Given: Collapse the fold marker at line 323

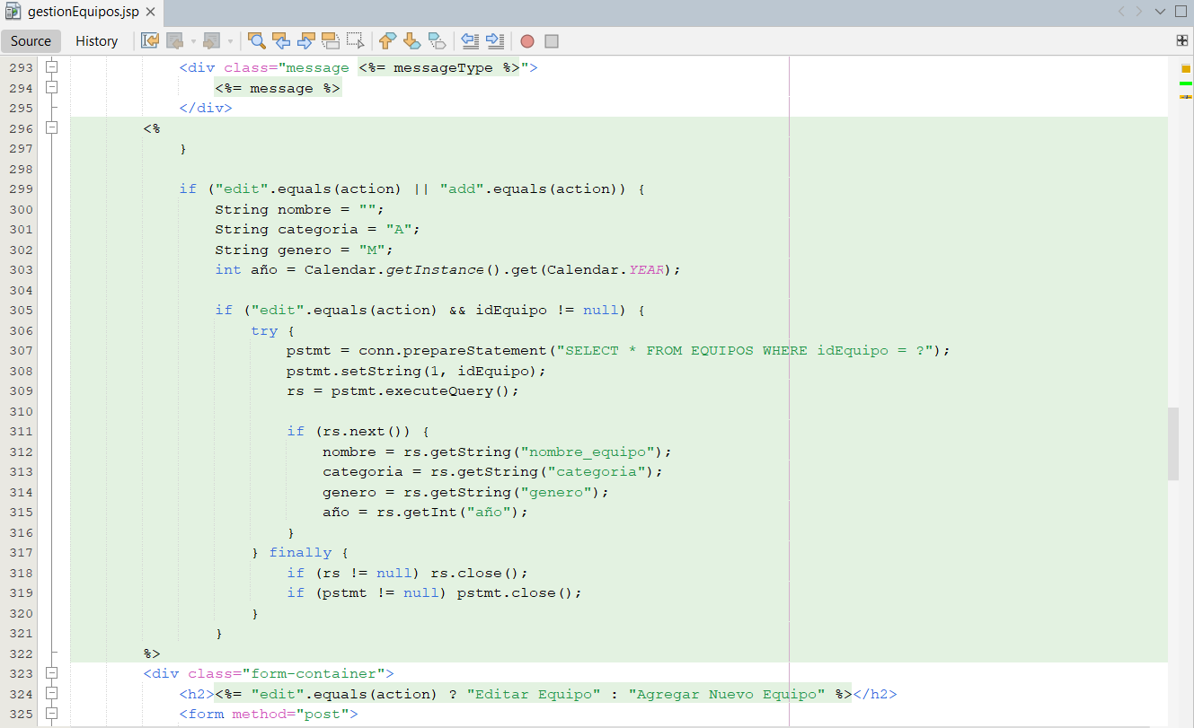Looking at the screenshot, I should point(51,673).
